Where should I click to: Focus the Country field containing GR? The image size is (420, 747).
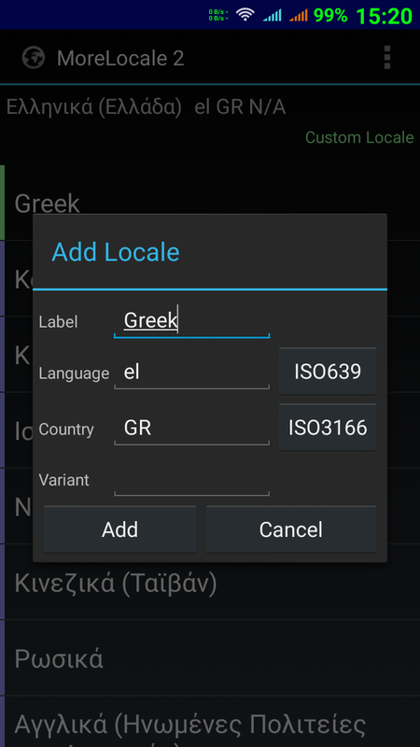192,428
